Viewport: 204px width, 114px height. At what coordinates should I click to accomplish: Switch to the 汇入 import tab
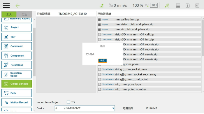pos(9,14)
